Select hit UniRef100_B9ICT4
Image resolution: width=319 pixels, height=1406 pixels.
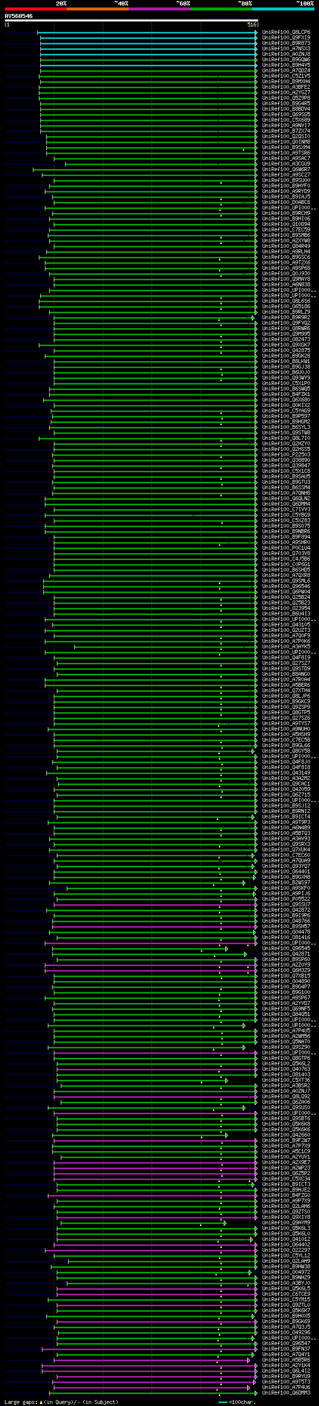coord(286,816)
